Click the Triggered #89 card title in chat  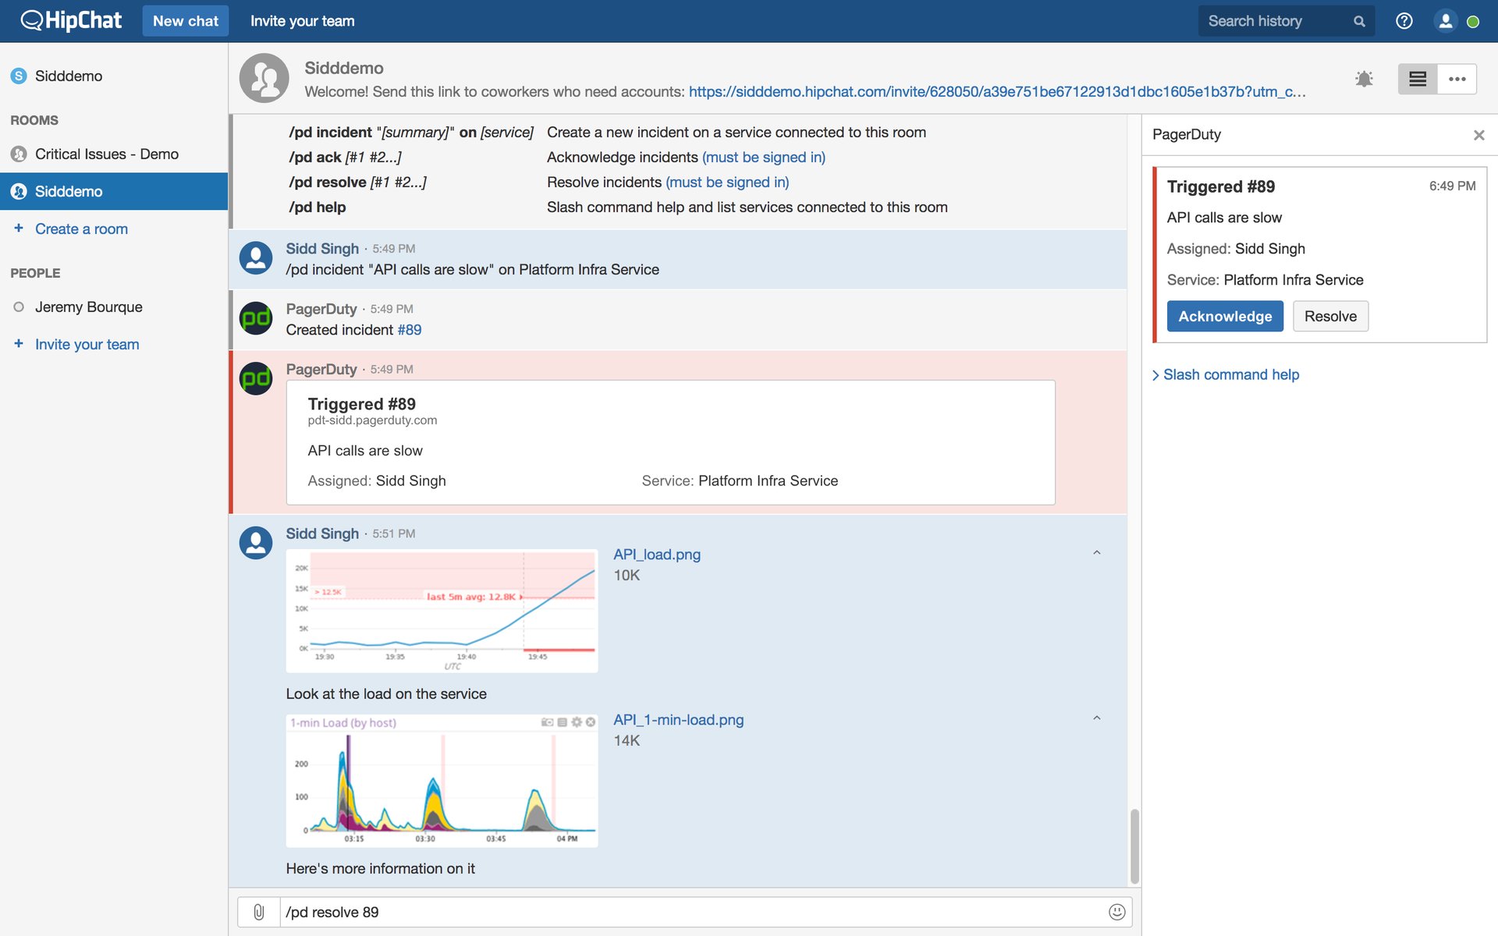pos(361,404)
